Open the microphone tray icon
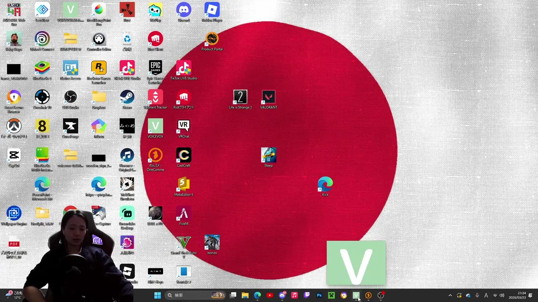 (x=477, y=295)
